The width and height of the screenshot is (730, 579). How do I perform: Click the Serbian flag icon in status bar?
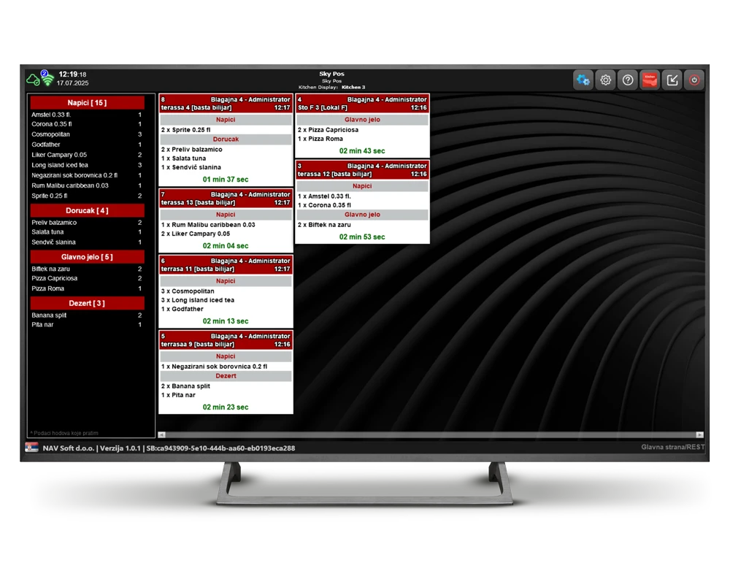(32, 448)
